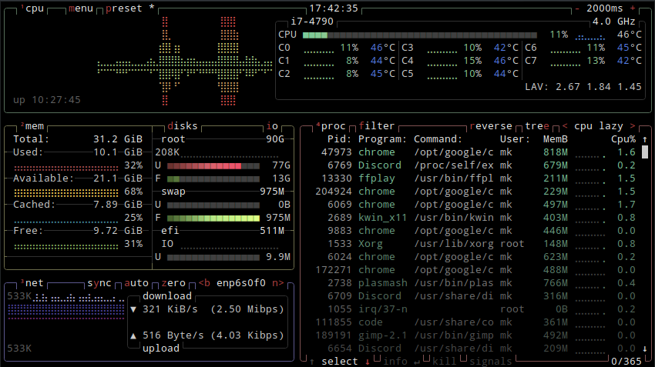Screen dimensions: 655x367
Task: Select kwin_x11 process row
Action: pyautogui.click(x=475, y=218)
